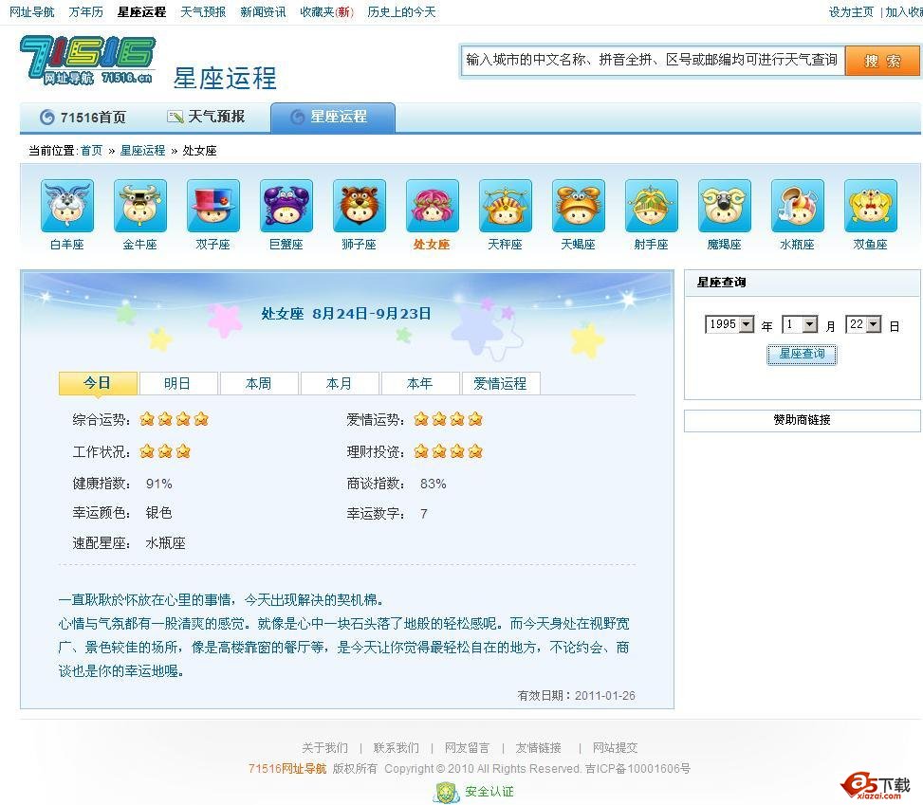923x805 pixels.
Task: Select the 处女座 Virgo icon
Action: (x=432, y=206)
